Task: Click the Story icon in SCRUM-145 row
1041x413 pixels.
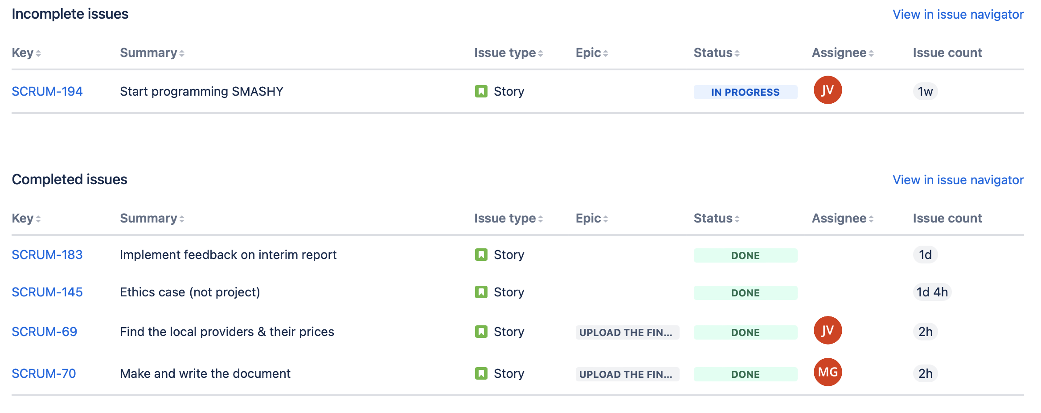Action: (x=481, y=292)
